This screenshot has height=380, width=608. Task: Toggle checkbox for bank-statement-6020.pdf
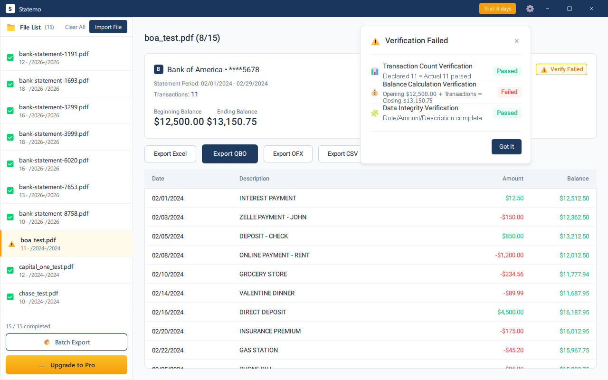click(x=10, y=164)
